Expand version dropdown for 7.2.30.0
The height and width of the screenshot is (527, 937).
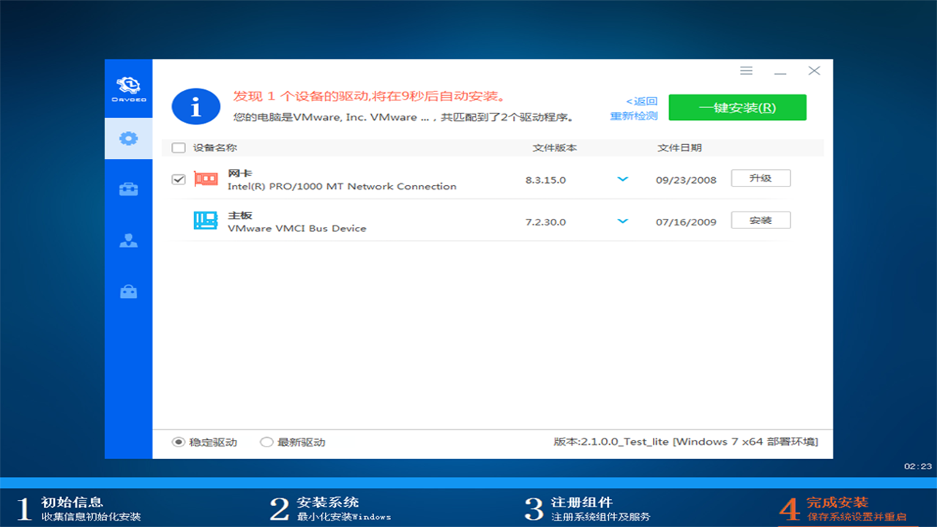622,220
